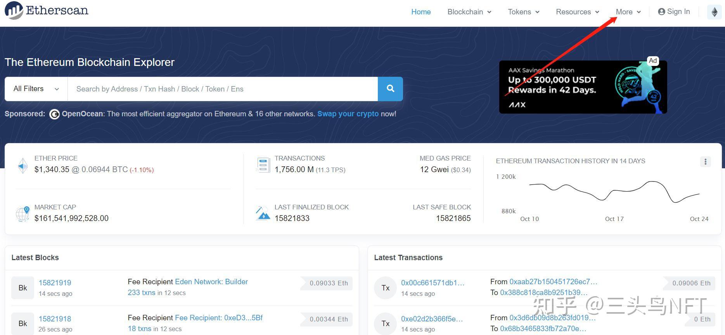Click the Tx icon for 0xe02d2b366f5e

point(385,323)
